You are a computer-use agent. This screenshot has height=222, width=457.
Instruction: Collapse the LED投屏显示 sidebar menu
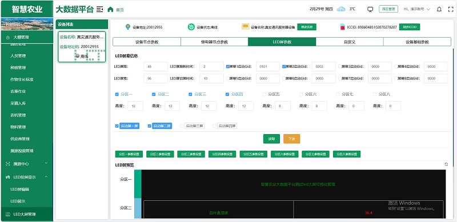tap(46, 176)
